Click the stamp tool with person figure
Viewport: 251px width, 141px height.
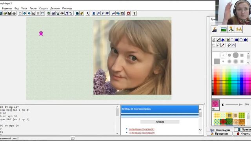pyautogui.click(x=94, y=13)
